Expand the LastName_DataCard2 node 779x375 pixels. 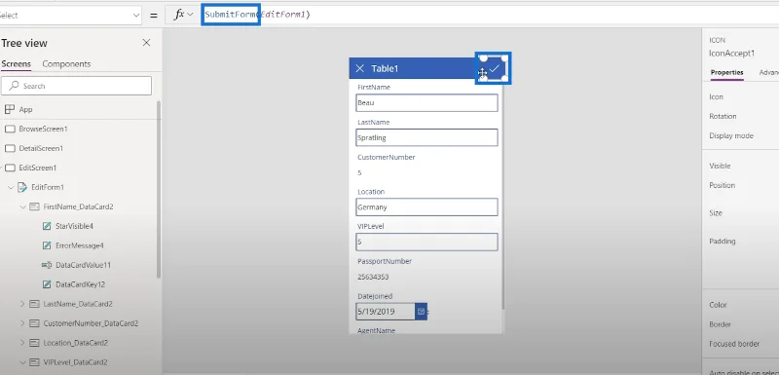[22, 304]
